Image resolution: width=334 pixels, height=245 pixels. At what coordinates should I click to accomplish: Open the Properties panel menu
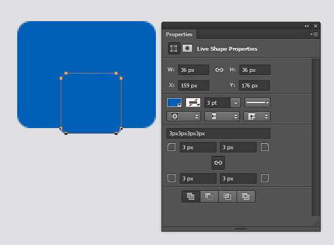pyautogui.click(x=314, y=34)
